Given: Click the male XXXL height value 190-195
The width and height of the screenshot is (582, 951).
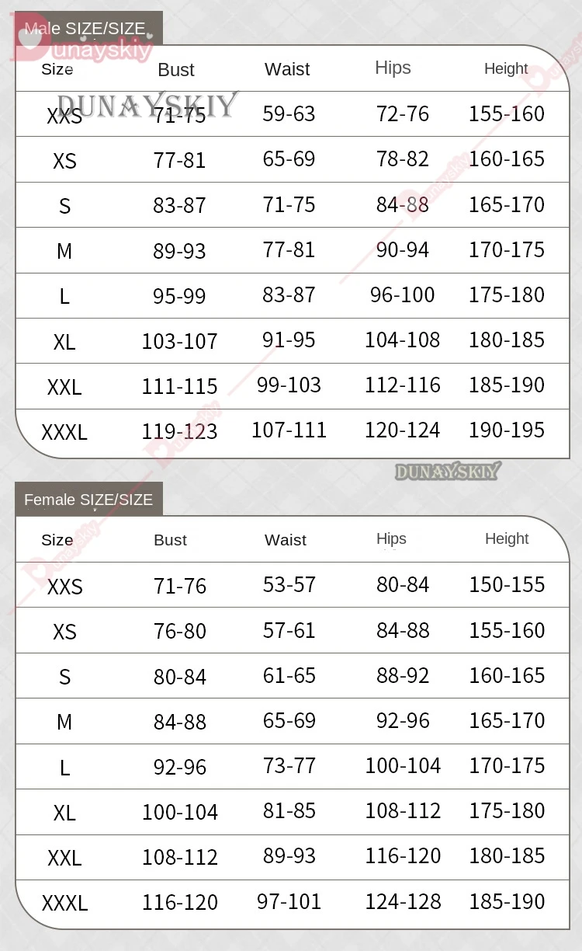Looking at the screenshot, I should [507, 430].
